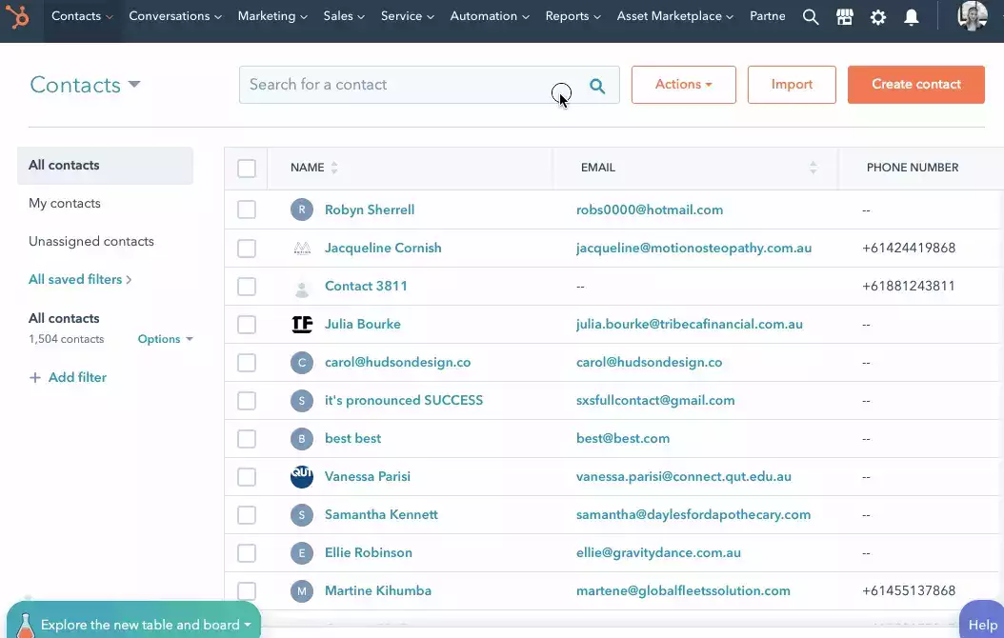Expand the Options dropdown in sidebar
Image resolution: width=1004 pixels, height=638 pixels.
(x=165, y=339)
